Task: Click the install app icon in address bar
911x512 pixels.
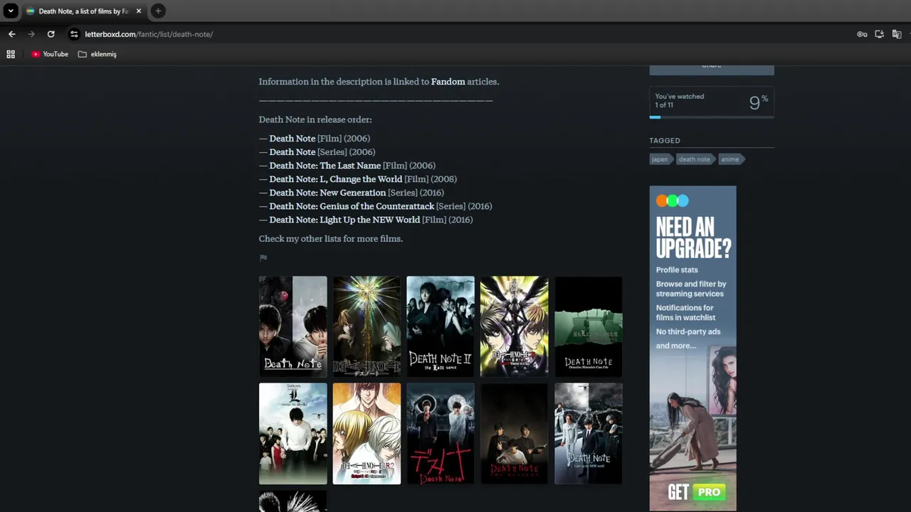Action: click(x=880, y=34)
